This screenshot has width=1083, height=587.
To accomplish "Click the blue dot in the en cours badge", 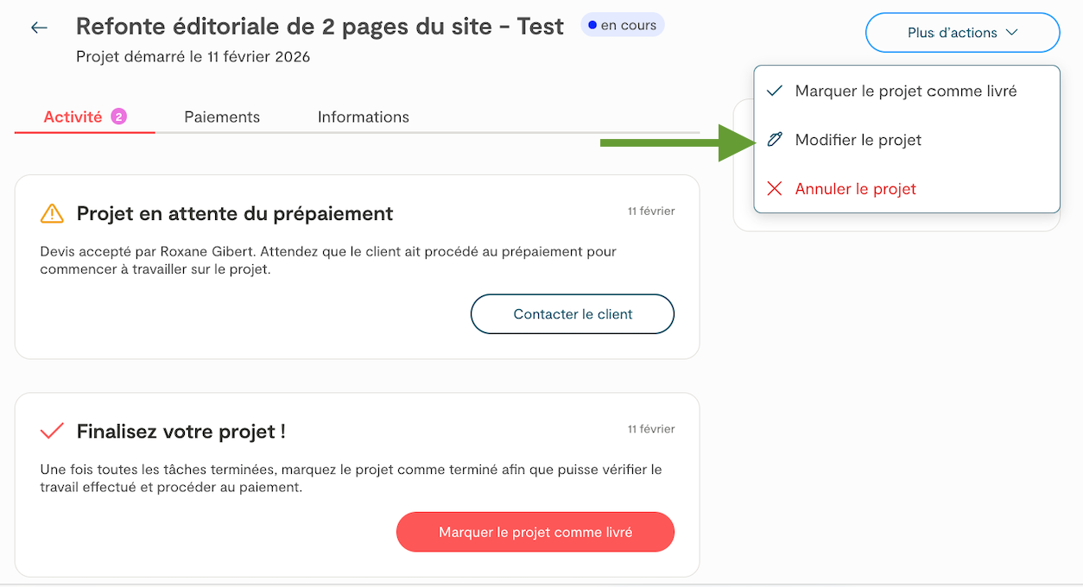I will pyautogui.click(x=592, y=25).
